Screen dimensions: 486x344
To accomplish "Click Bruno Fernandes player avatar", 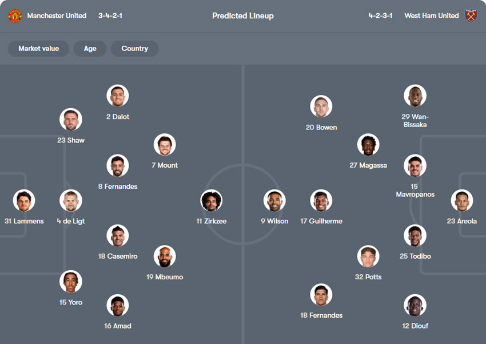I will 118,166.
